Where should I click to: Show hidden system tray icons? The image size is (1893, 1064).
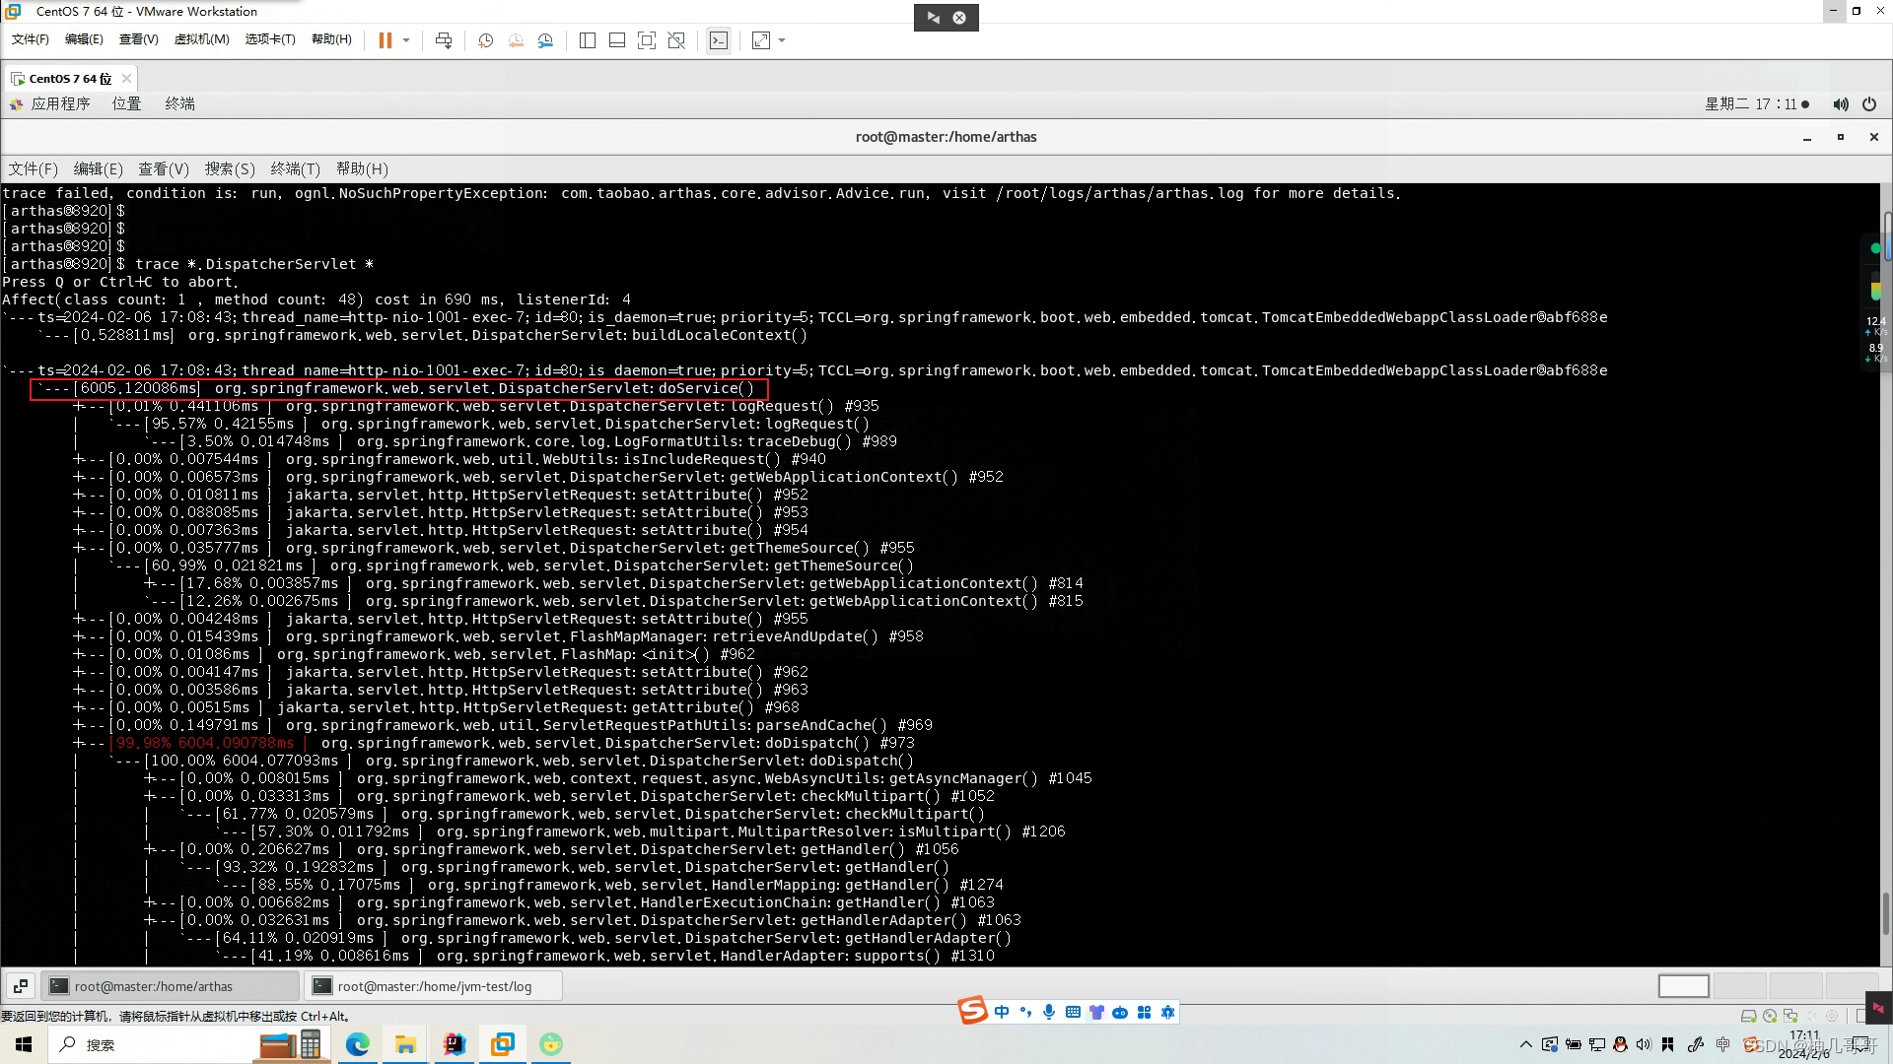click(x=1526, y=1044)
